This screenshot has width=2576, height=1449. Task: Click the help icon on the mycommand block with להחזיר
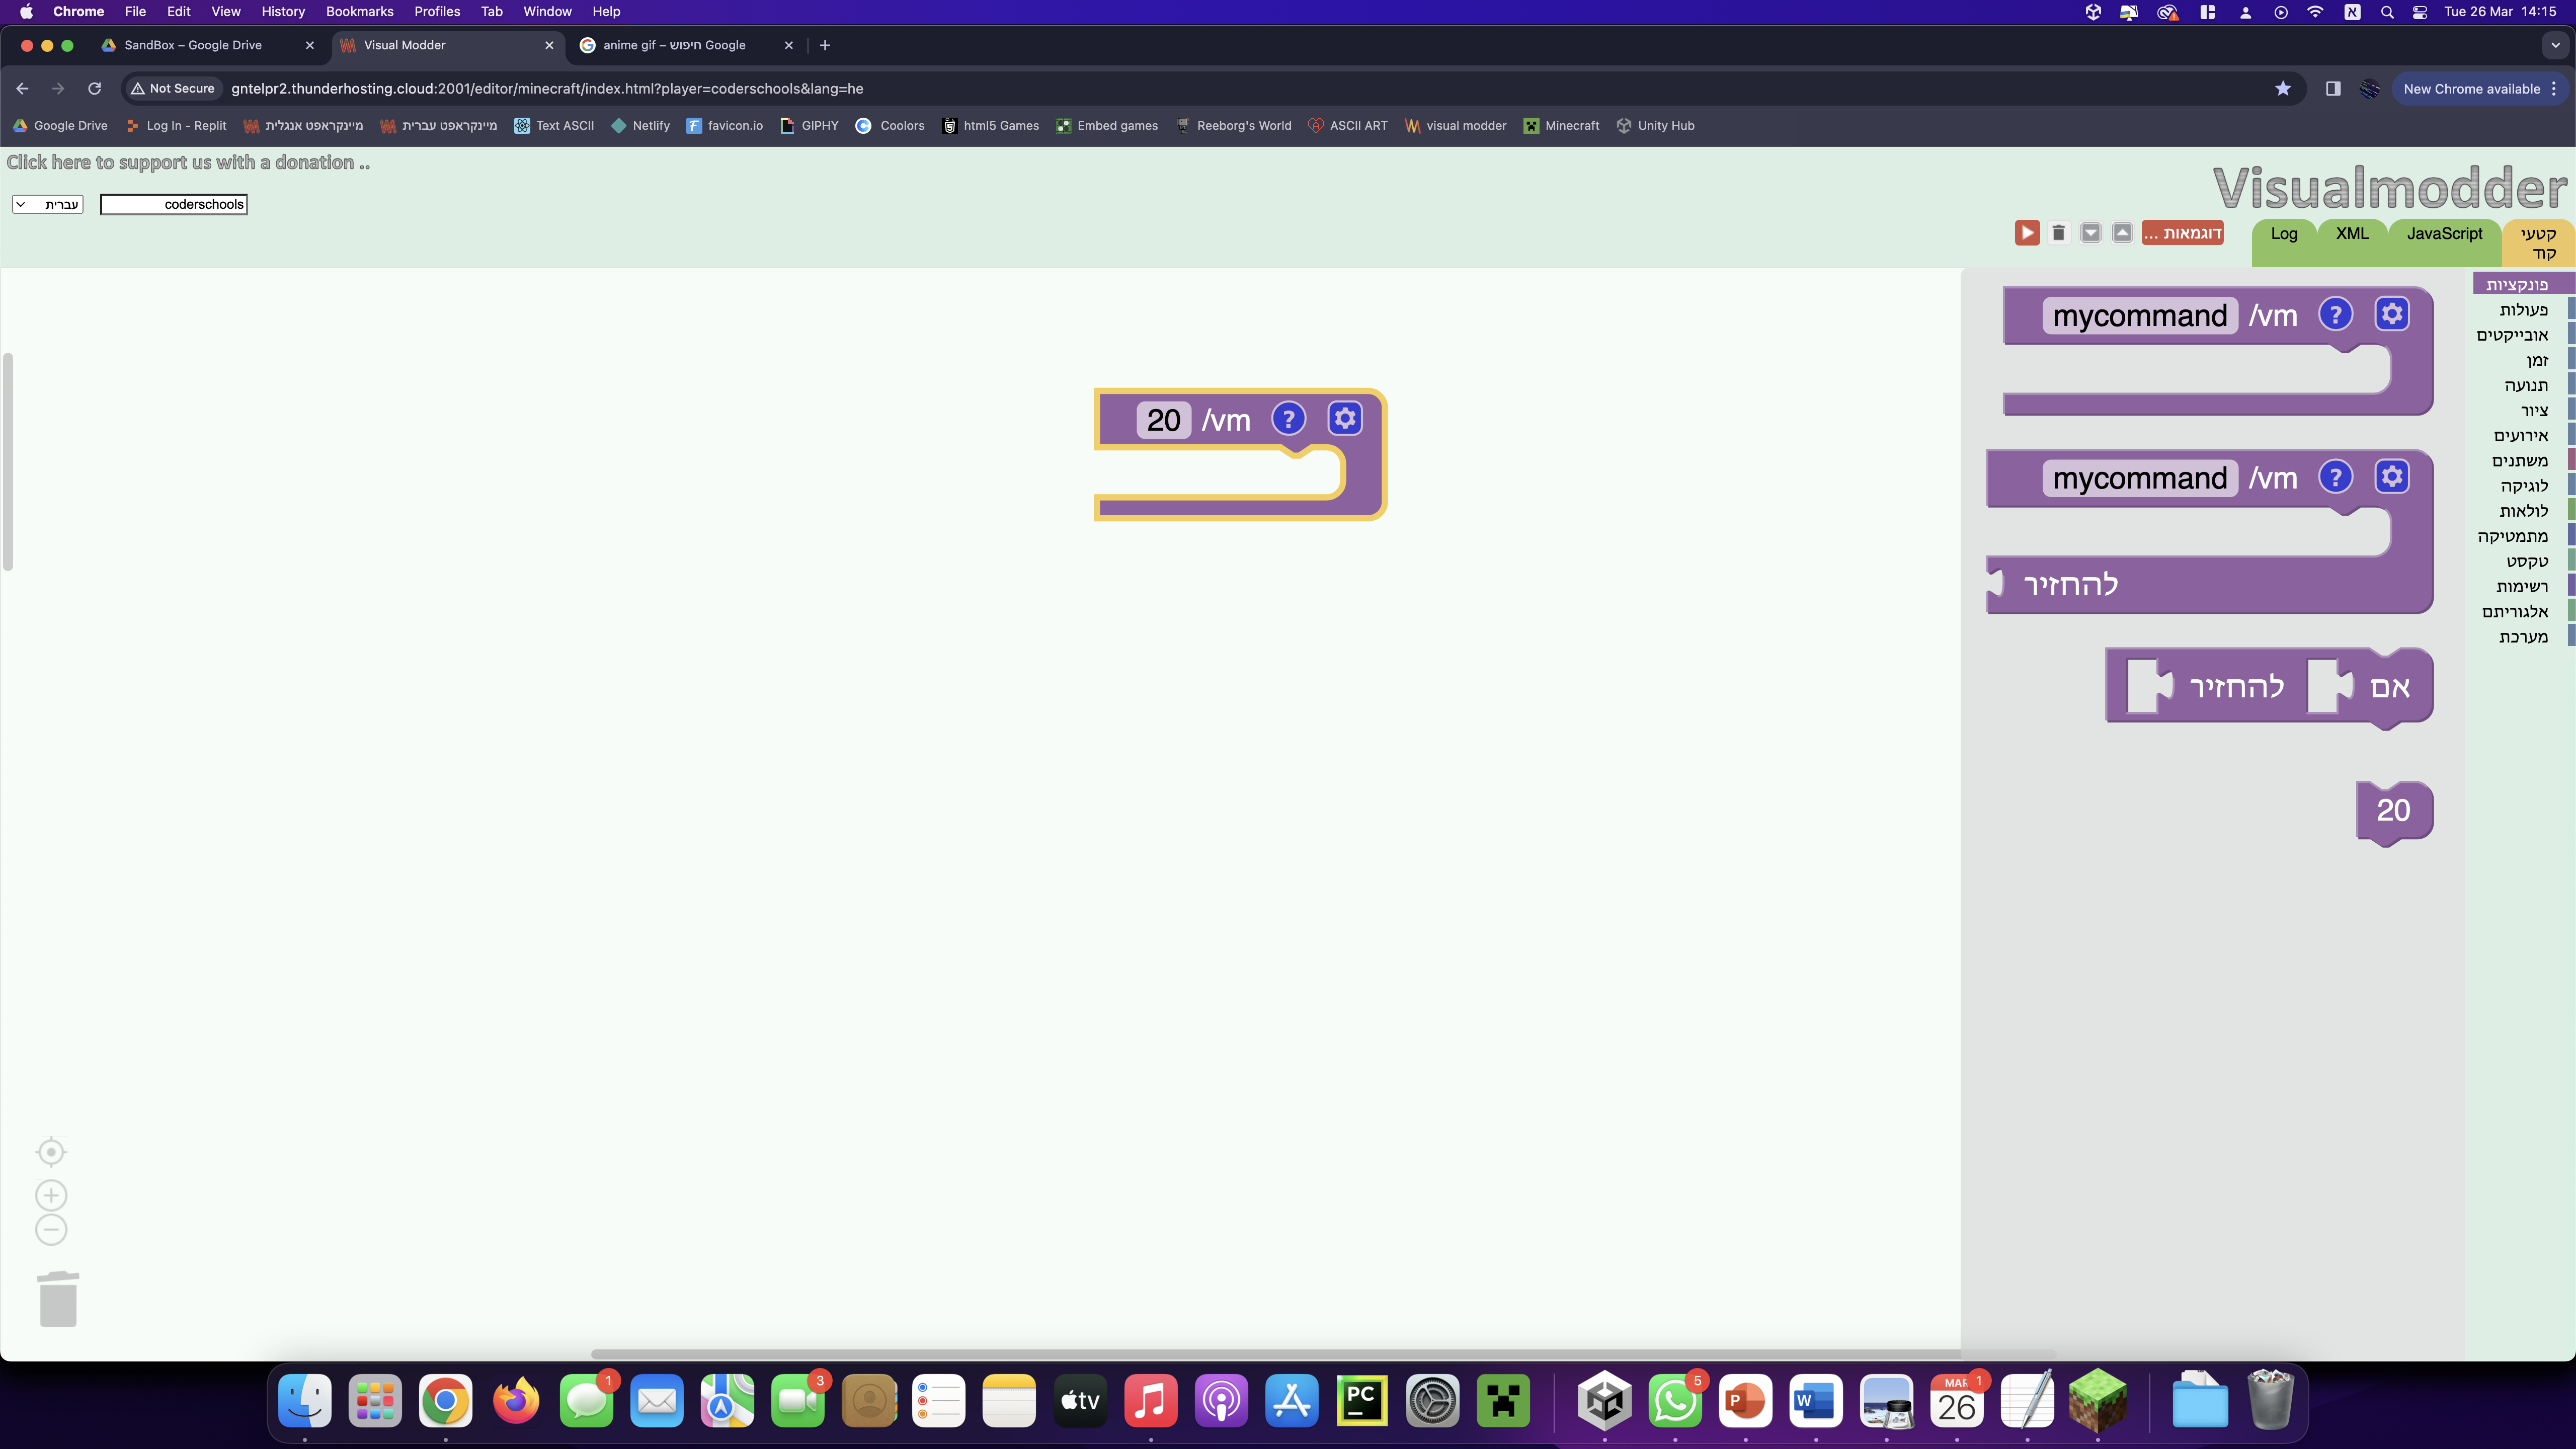[x=2335, y=477]
